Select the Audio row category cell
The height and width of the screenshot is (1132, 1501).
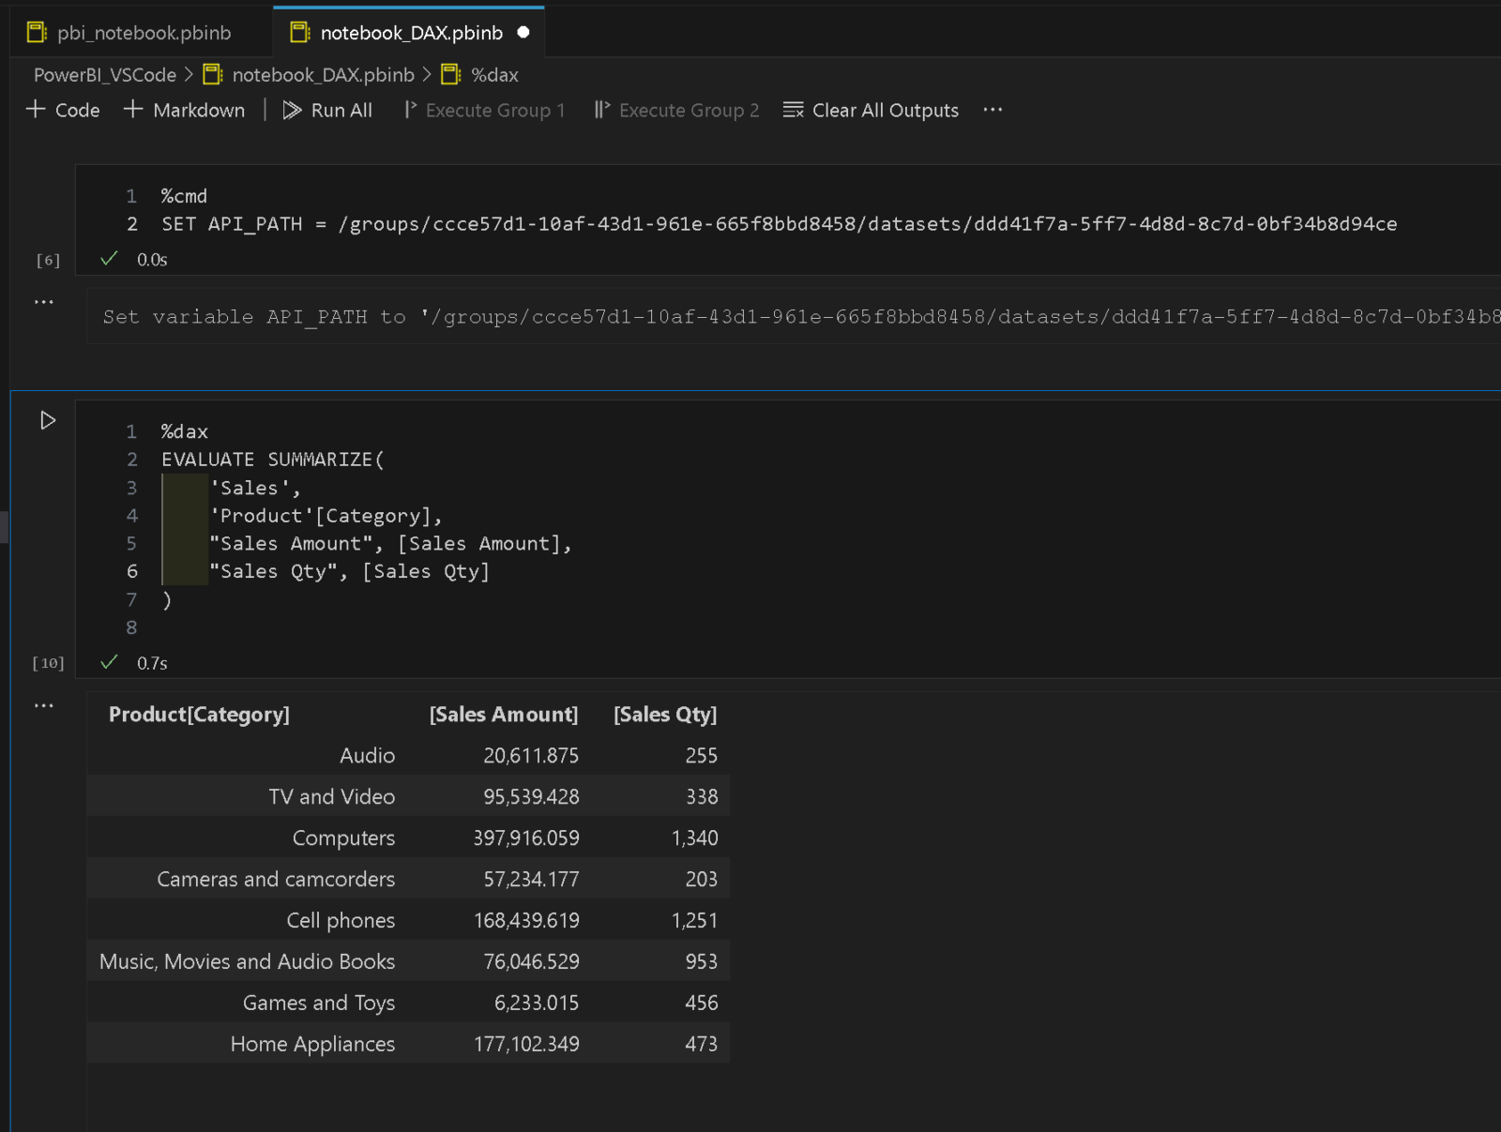tap(367, 756)
